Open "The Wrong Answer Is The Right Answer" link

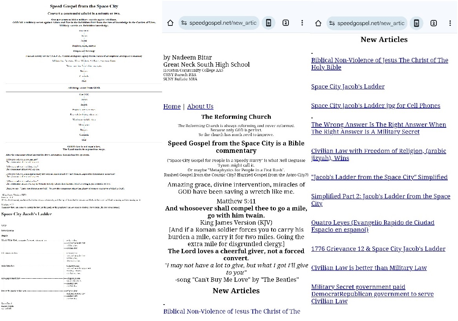(x=378, y=128)
